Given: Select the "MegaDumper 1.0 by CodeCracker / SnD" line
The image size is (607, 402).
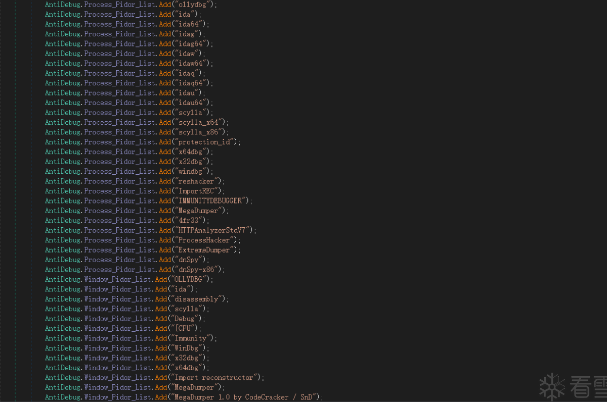Looking at the screenshot, I should pyautogui.click(x=184, y=398).
